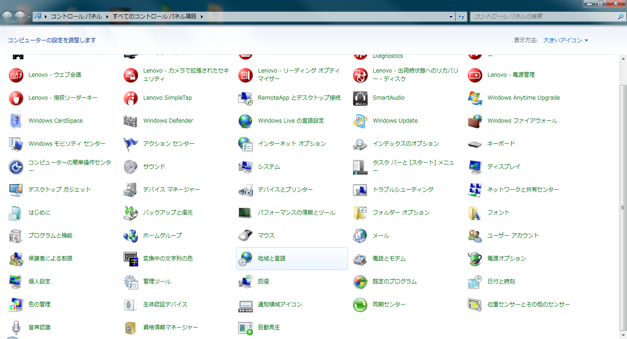The height and width of the screenshot is (339, 627).
Task: Click the フォント folder icon
Action: [x=475, y=213]
